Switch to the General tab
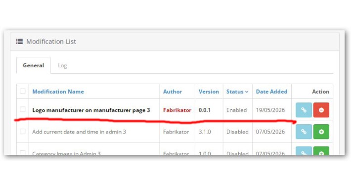 (33, 65)
